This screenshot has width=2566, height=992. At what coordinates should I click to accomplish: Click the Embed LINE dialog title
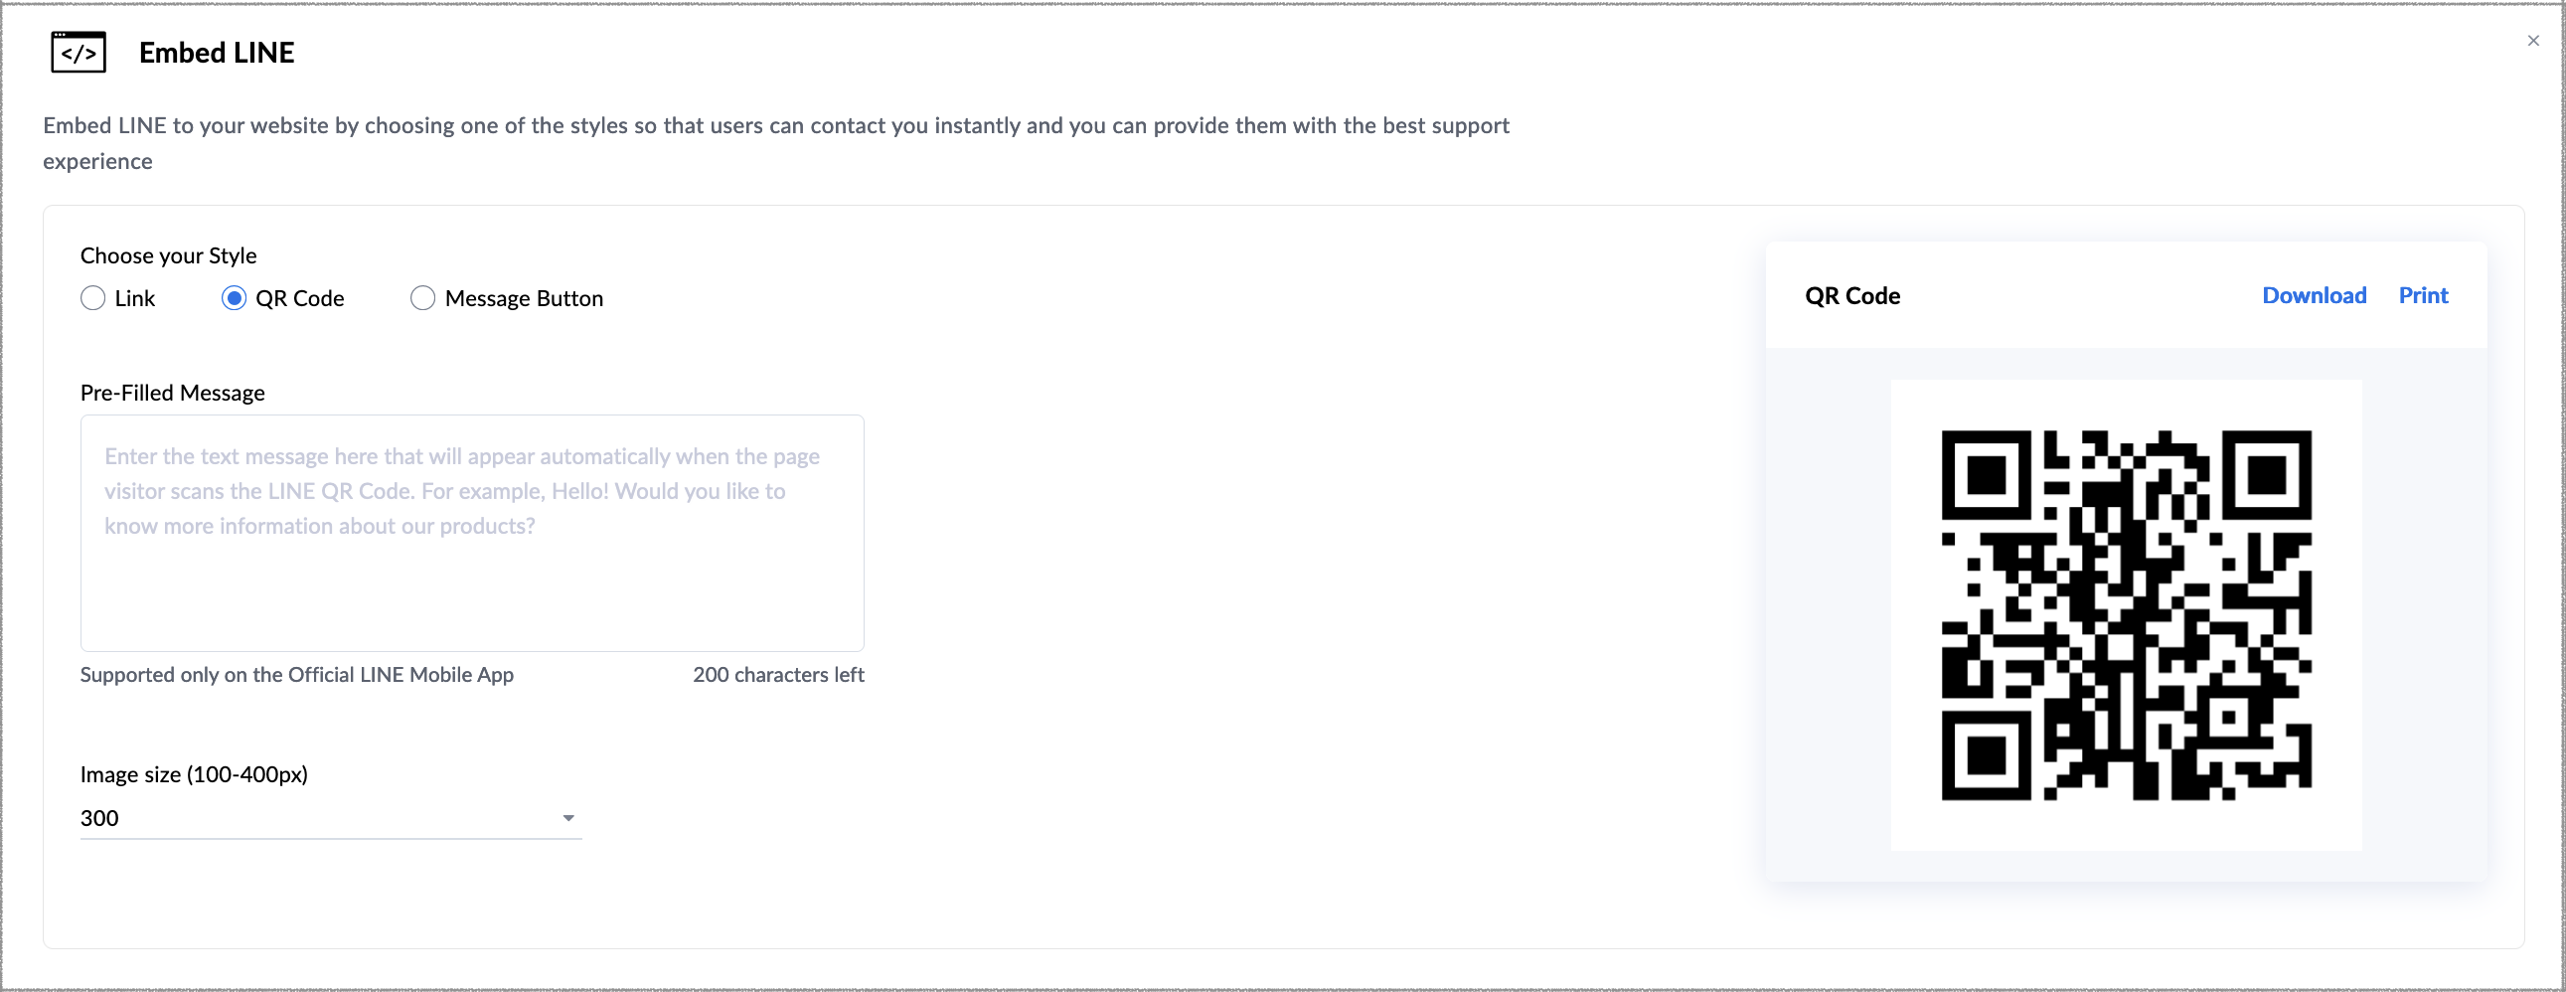tap(217, 53)
